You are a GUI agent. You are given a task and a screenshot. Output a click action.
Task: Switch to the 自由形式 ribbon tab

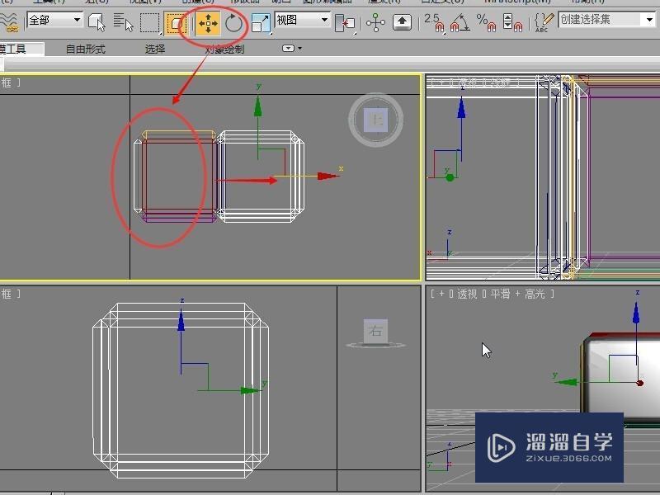pos(86,49)
